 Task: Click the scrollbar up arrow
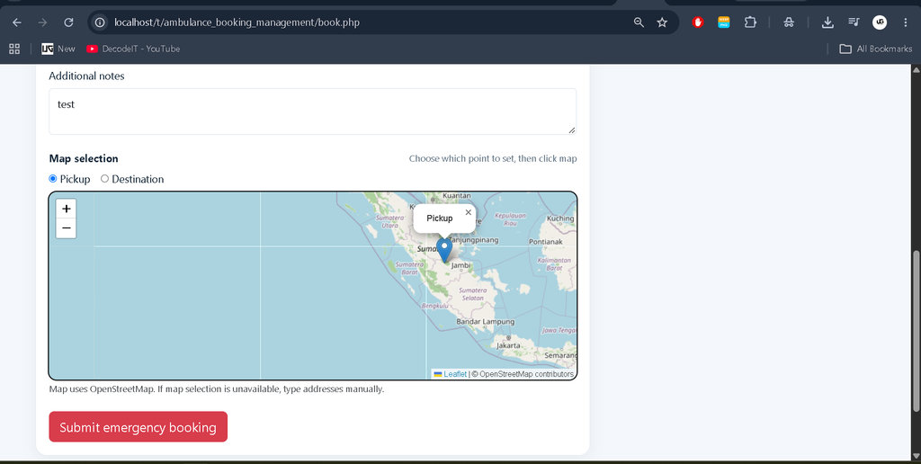pyautogui.click(x=915, y=69)
